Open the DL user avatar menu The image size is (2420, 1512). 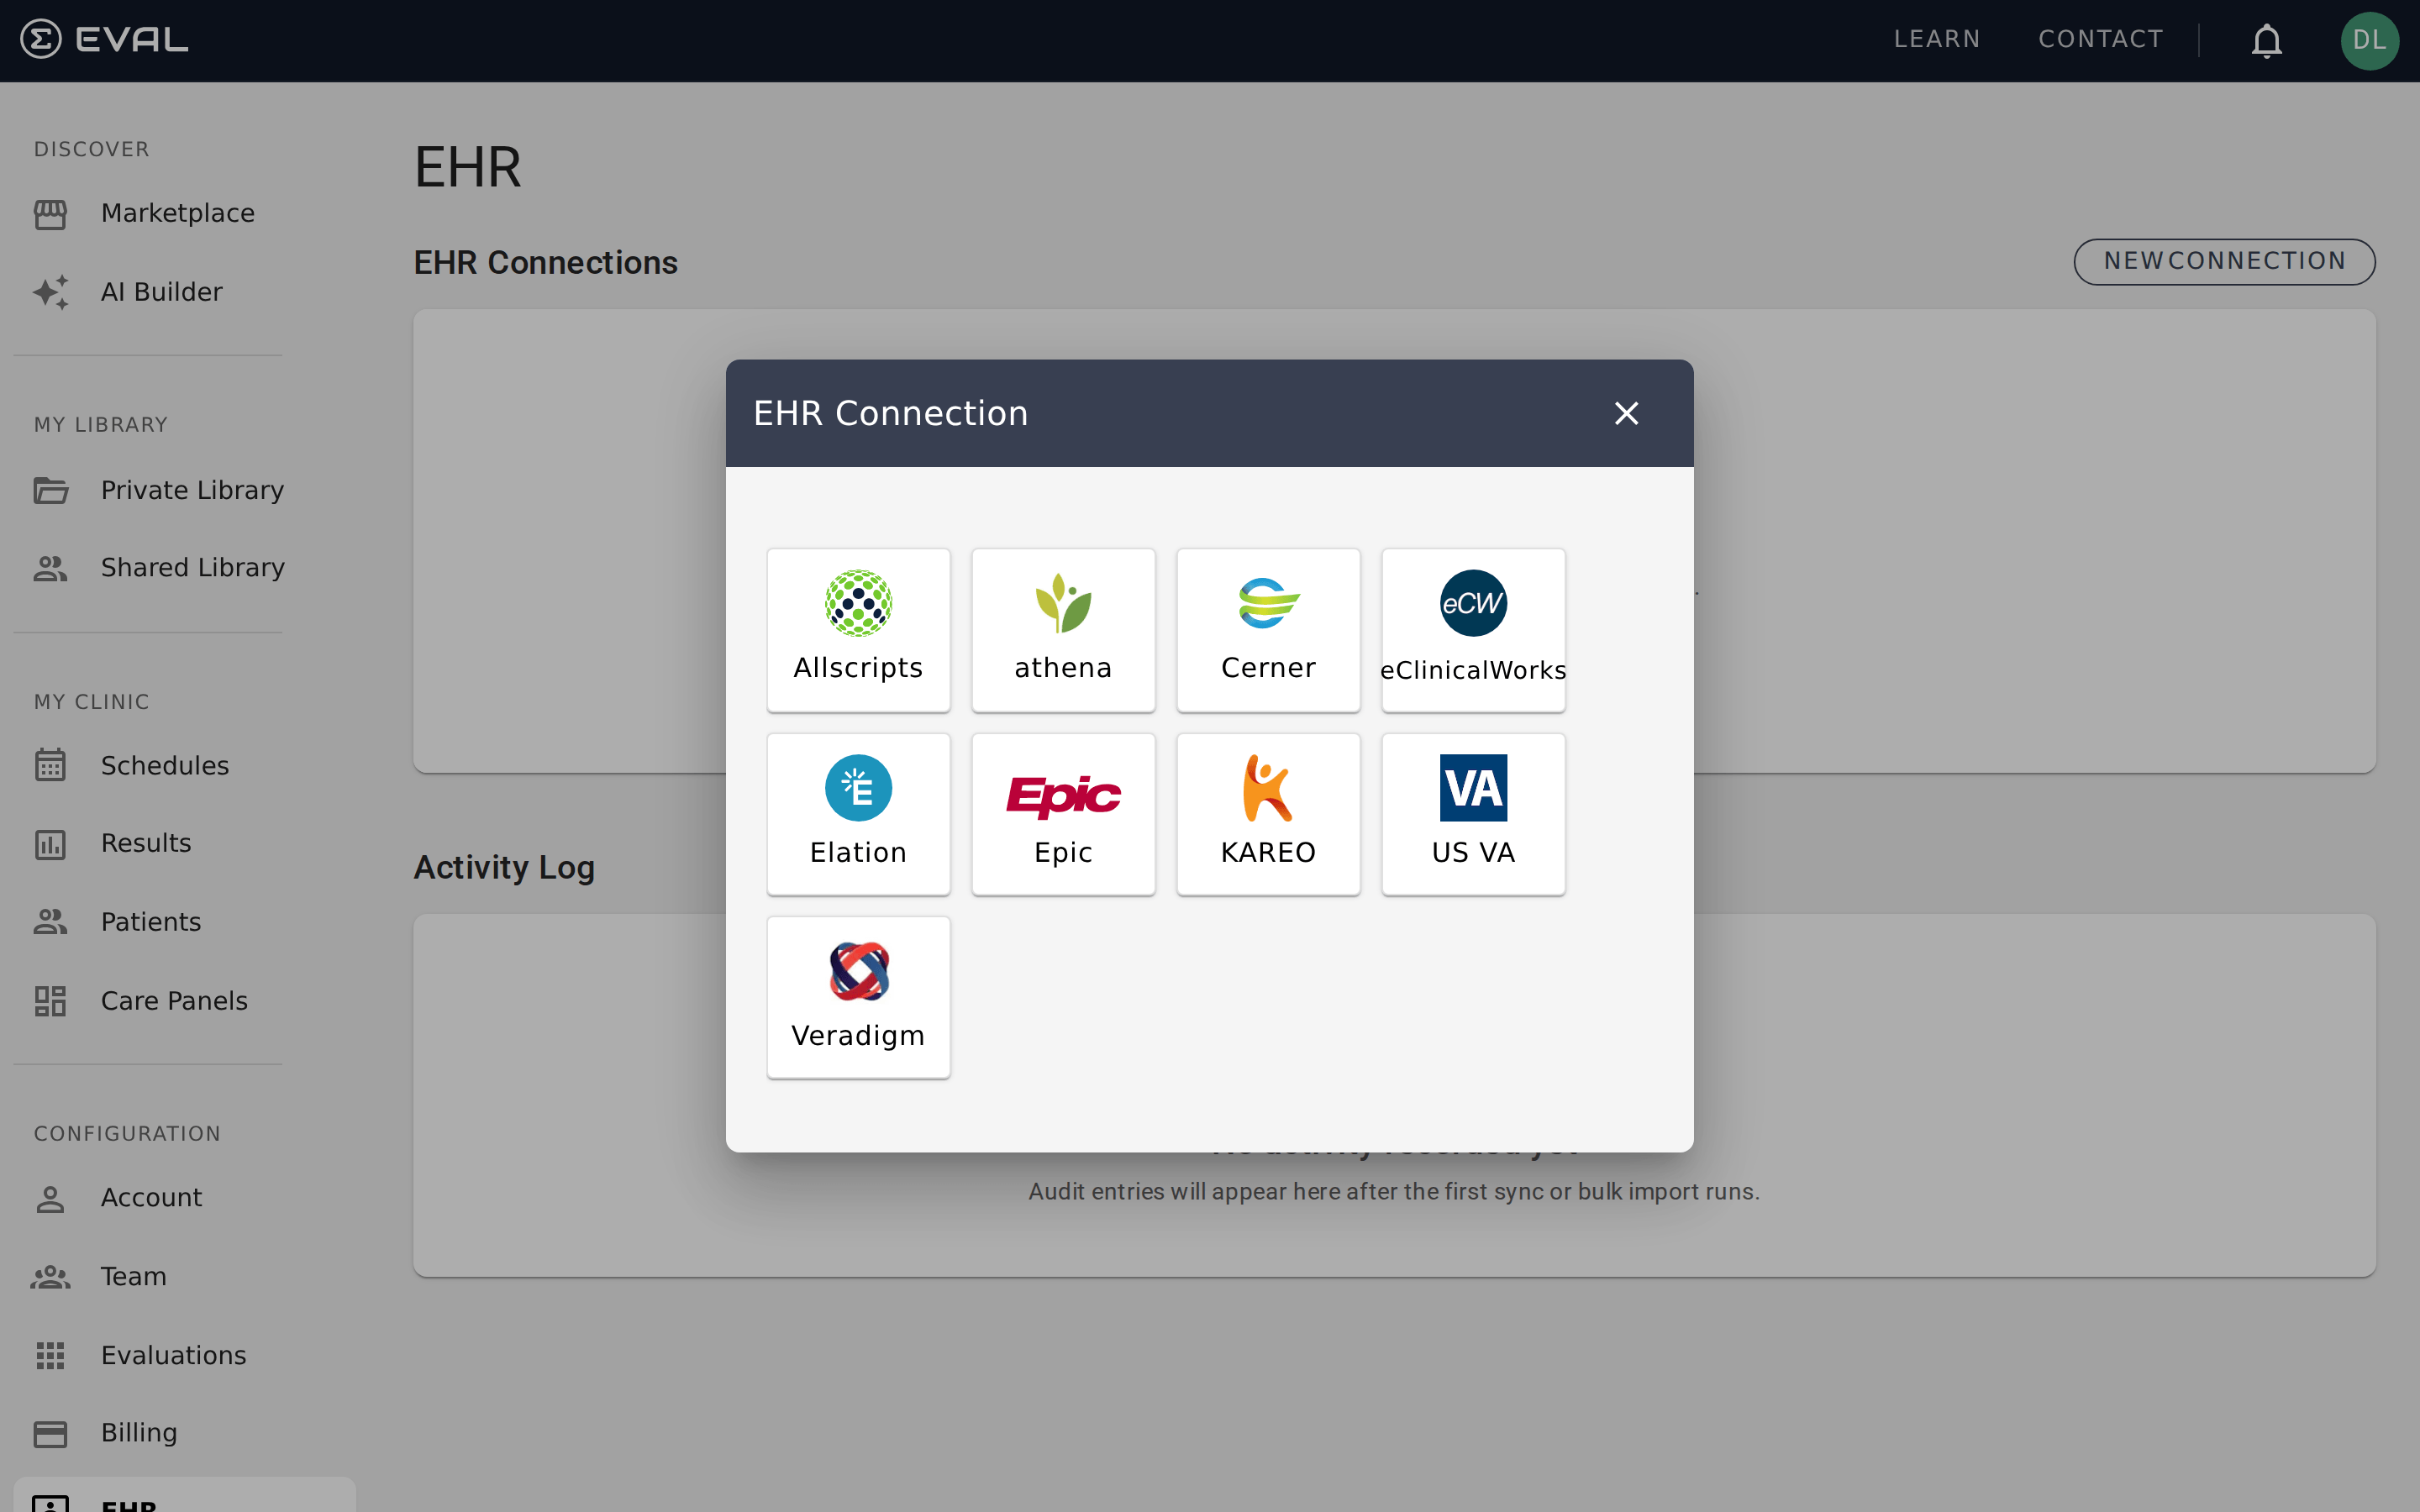tap(2369, 40)
